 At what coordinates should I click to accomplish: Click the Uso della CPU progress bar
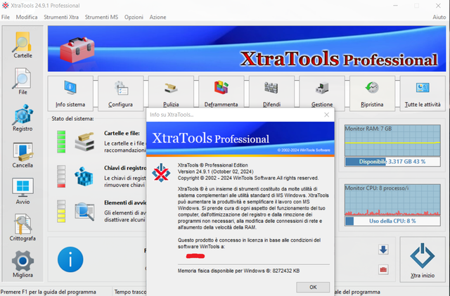click(x=392, y=221)
